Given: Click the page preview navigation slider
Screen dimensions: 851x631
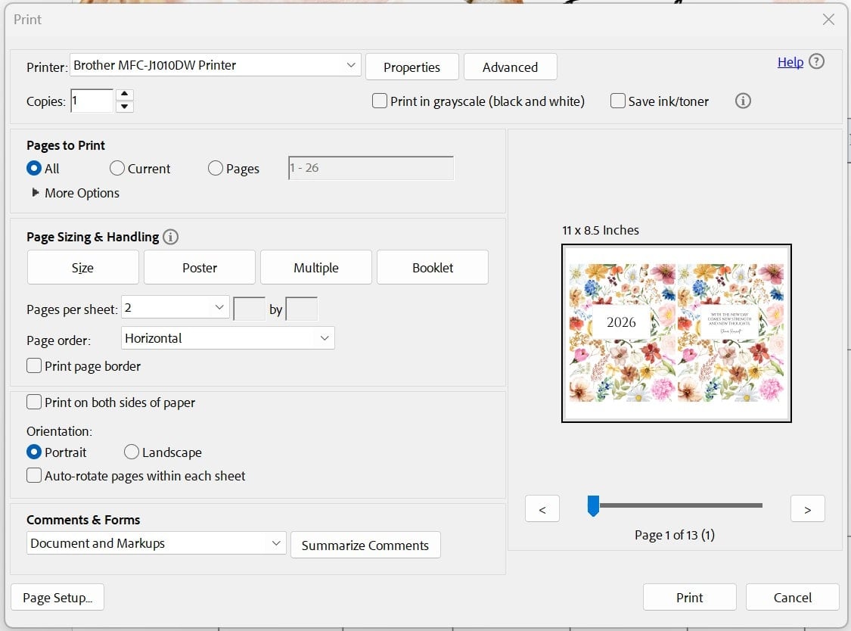Looking at the screenshot, I should pos(593,505).
